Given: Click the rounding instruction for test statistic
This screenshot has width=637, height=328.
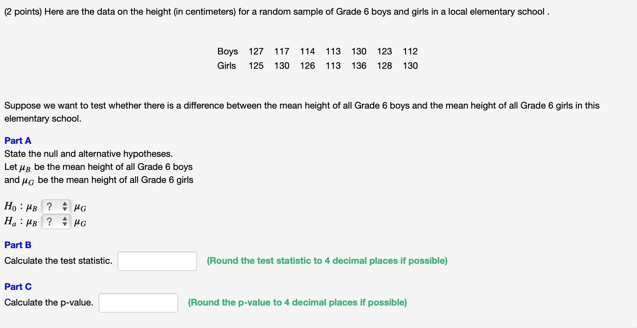Looking at the screenshot, I should click(327, 261).
